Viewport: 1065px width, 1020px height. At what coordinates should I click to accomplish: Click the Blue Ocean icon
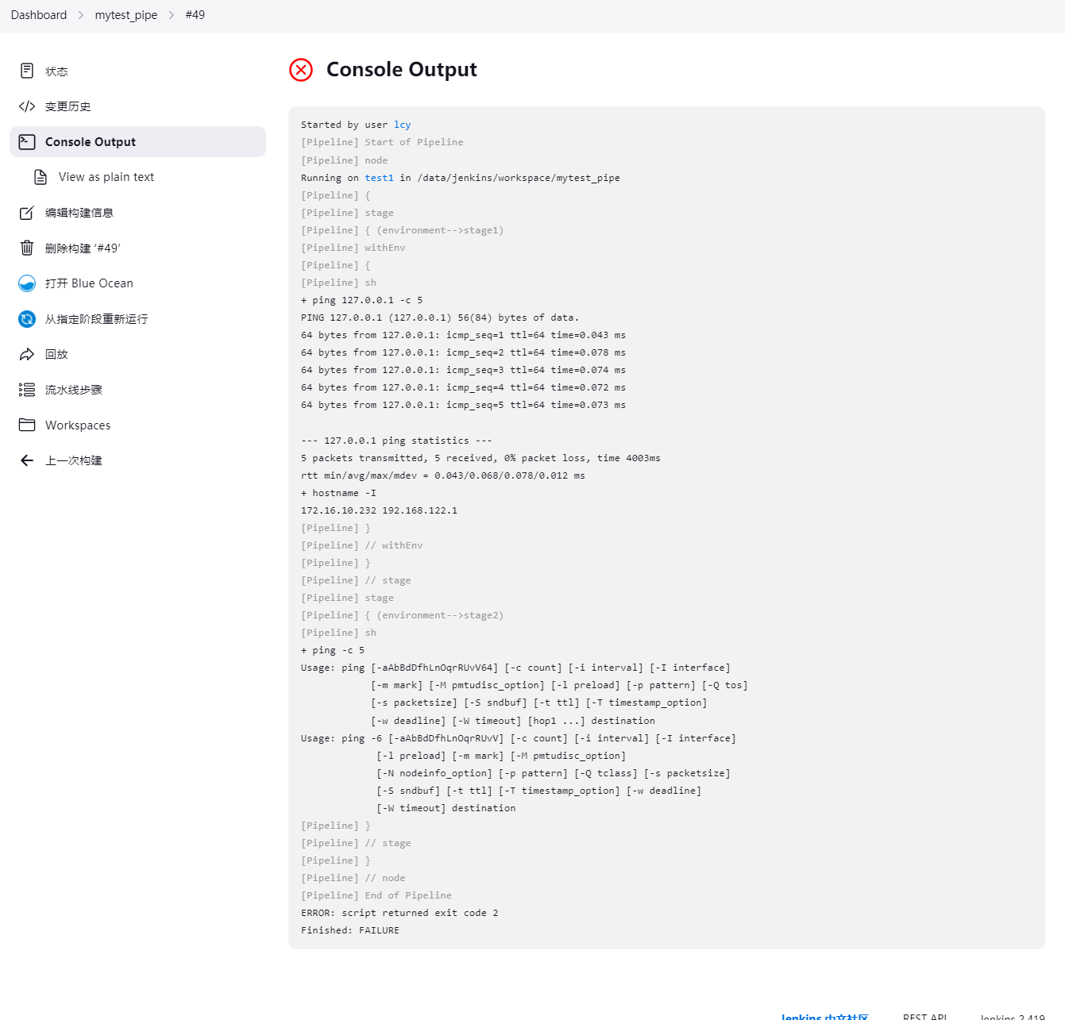coord(27,283)
